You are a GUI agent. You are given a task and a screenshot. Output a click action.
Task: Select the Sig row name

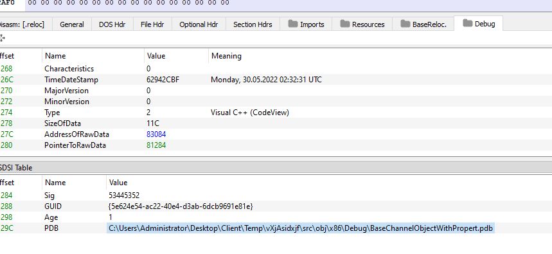tap(49, 195)
